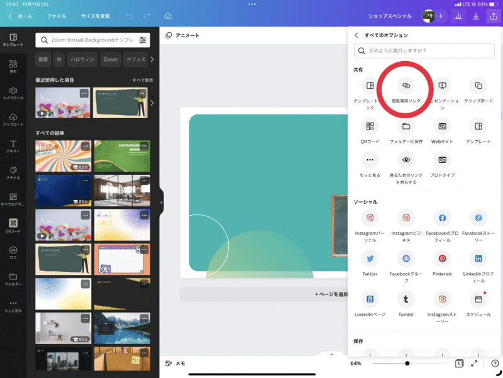Viewport: 503px width, 378px height.
Task: Share to Facebookのプロフィール
Action: [x=442, y=226]
